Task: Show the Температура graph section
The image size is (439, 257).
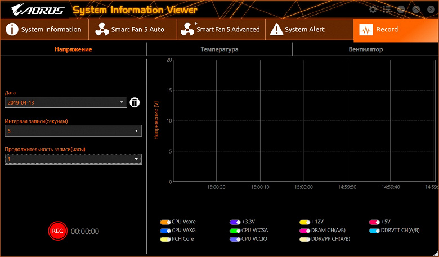Action: point(219,49)
